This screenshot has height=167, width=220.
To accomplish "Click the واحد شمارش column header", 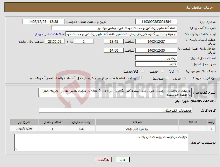I will pos(81,122).
